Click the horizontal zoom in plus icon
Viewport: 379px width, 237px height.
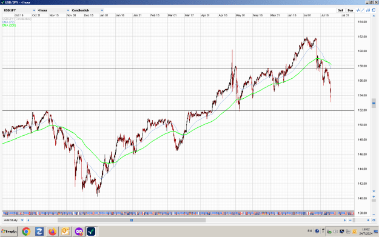coord(368,220)
